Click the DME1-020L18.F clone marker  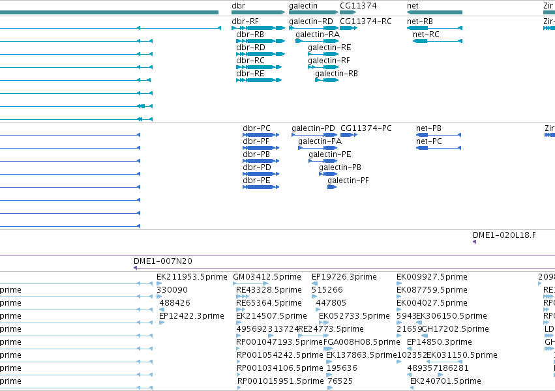tap(474, 242)
